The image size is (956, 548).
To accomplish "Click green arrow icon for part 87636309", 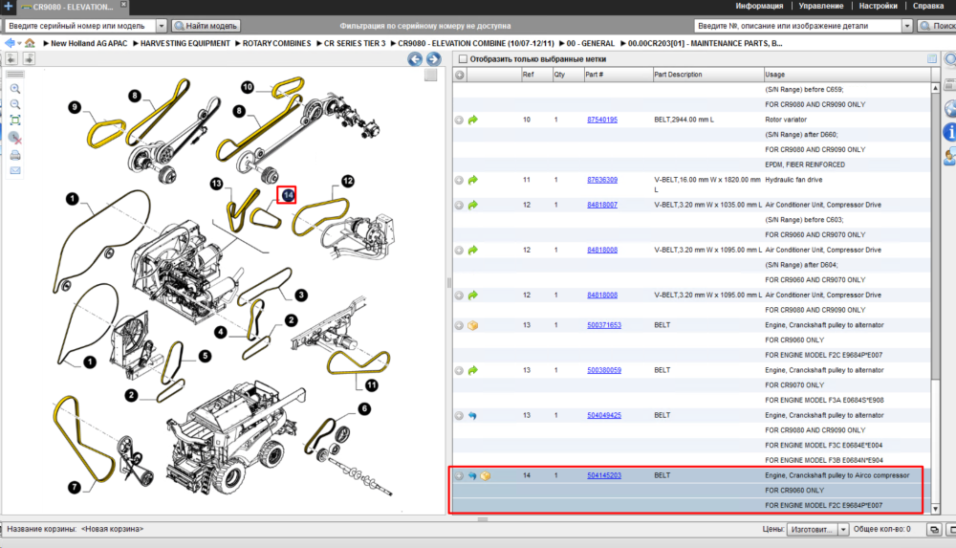I will coord(472,180).
